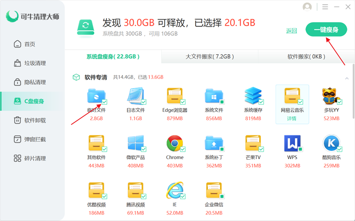Uncheck the 日志文件 checkbox
355x221 pixels.
click(x=143, y=102)
